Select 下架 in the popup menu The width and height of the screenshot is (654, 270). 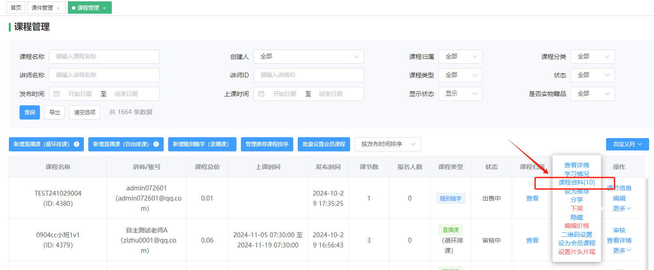click(x=576, y=208)
